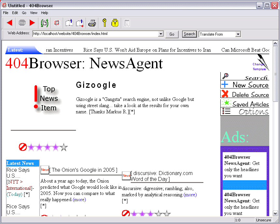The image size is (280, 224).
Task: Go forward with the red right arrow
Action: tap(32, 23)
